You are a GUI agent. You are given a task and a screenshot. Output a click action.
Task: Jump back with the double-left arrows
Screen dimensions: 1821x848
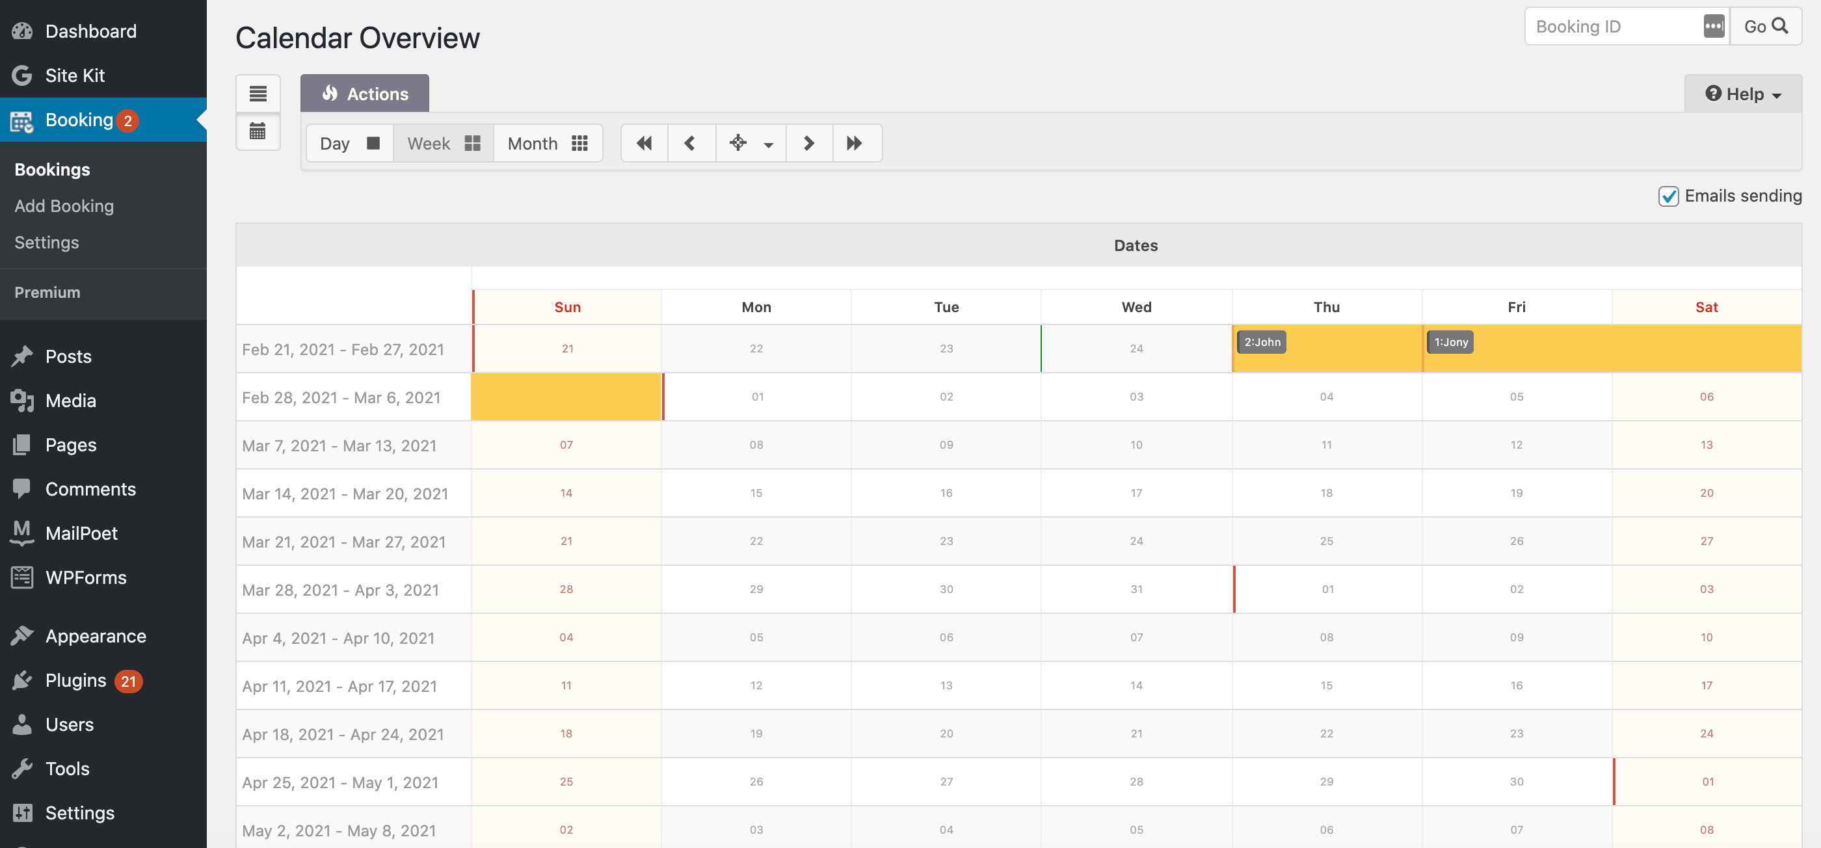click(644, 144)
